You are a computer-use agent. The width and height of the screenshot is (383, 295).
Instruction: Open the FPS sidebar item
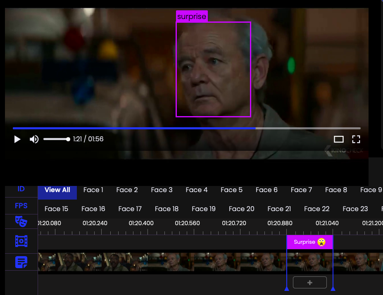[x=21, y=206]
